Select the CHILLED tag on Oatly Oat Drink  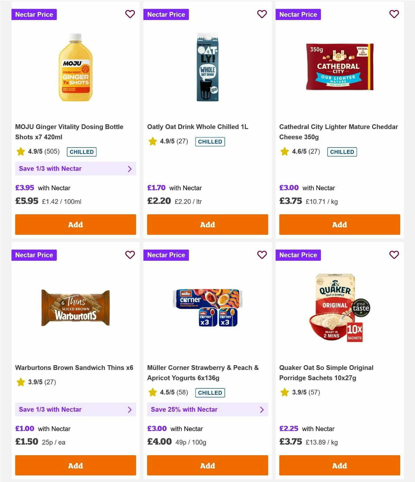pyautogui.click(x=210, y=141)
